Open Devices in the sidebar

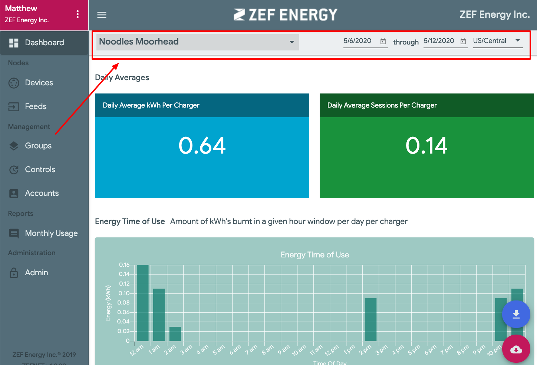[45, 83]
